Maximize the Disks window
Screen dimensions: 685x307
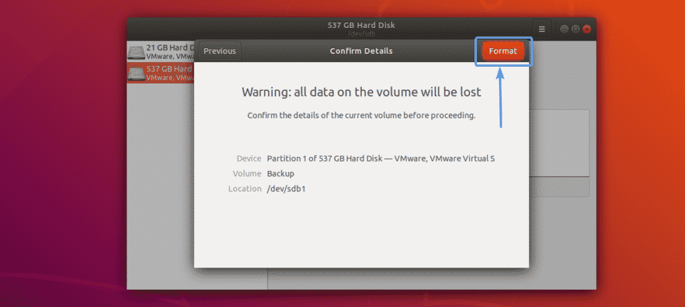575,29
